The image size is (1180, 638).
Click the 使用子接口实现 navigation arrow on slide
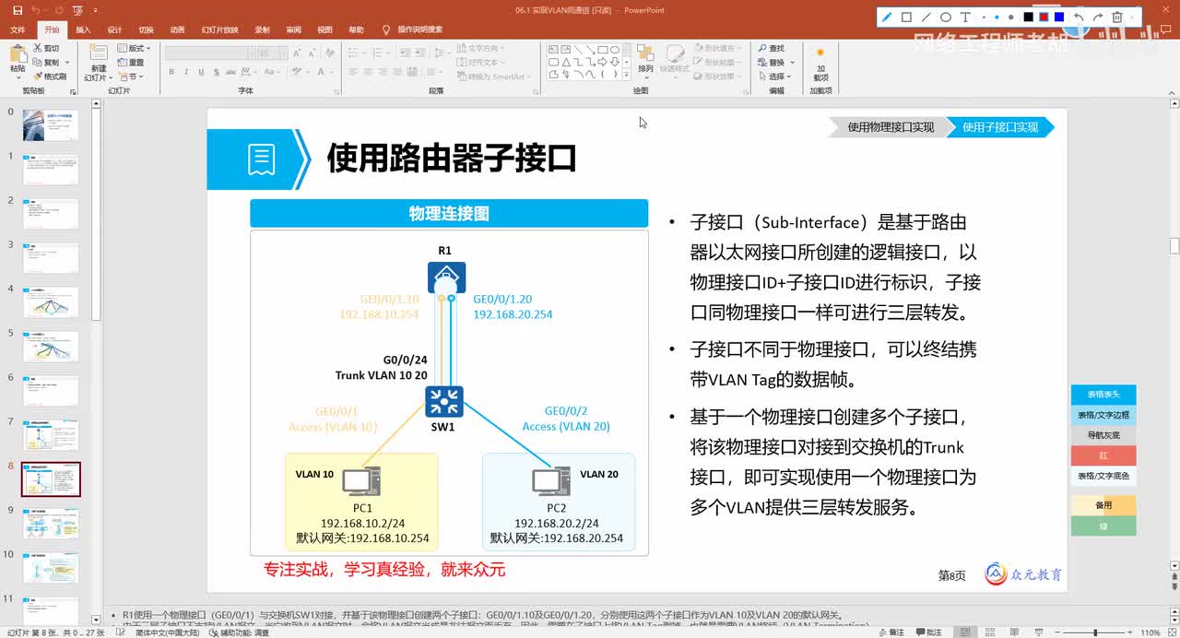coord(1001,127)
